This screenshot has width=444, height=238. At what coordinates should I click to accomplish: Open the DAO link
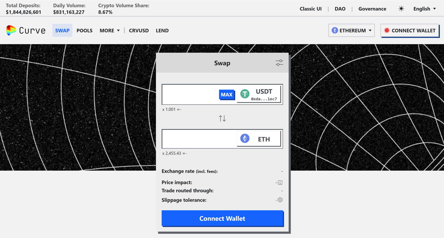click(340, 9)
